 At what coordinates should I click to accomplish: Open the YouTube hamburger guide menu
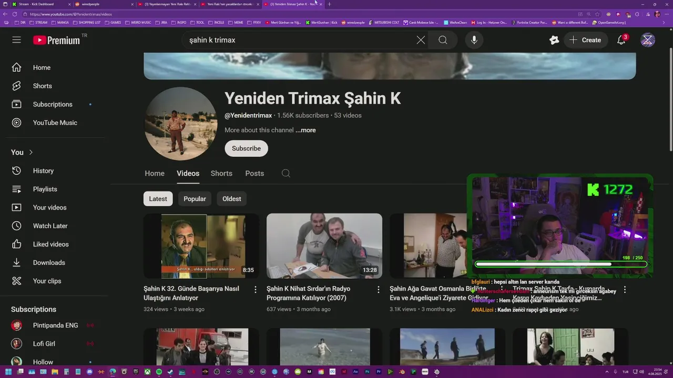[x=17, y=40]
